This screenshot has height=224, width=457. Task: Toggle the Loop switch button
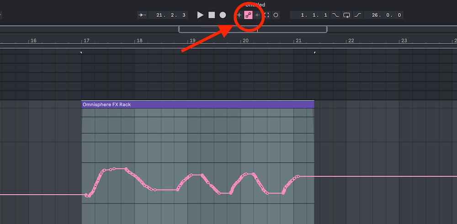pyautogui.click(x=347, y=15)
